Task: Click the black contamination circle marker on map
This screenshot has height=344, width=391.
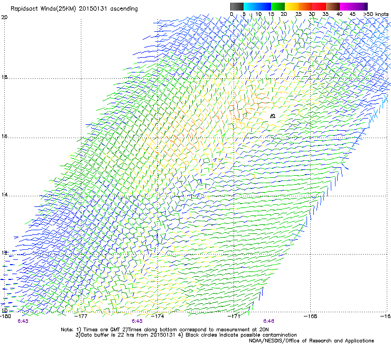Action: (273, 116)
